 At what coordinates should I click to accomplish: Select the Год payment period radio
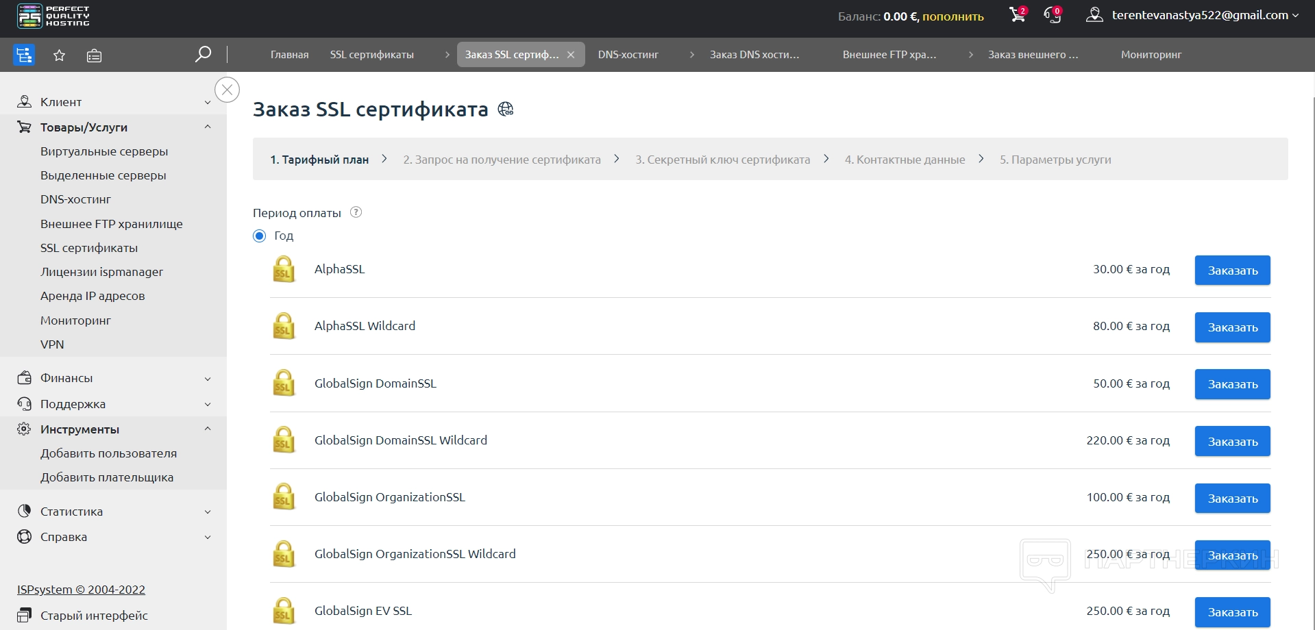[259, 236]
